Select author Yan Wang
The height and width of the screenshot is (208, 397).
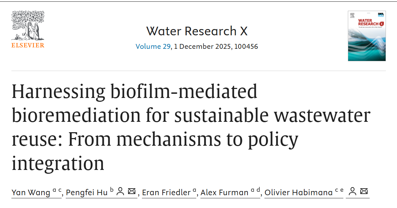point(31,192)
